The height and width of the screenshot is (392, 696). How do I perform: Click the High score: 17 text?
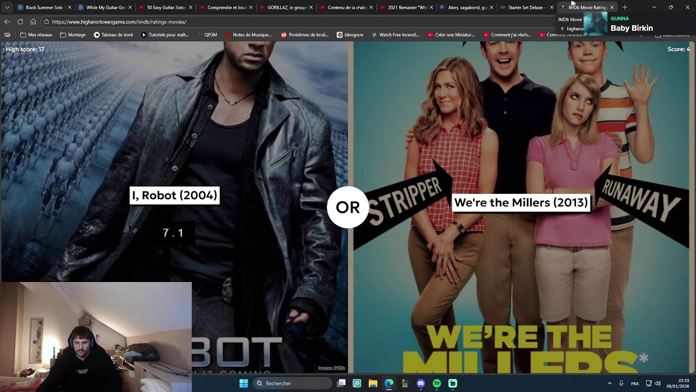pos(25,49)
